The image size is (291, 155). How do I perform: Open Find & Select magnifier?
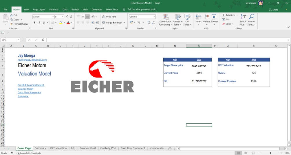click(251, 20)
